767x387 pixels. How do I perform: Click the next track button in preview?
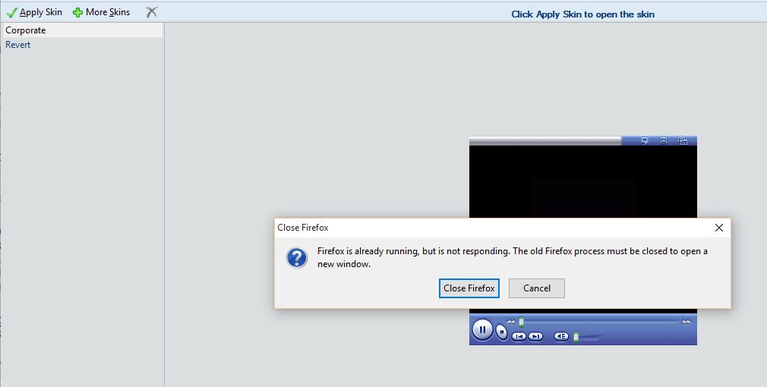pos(535,336)
